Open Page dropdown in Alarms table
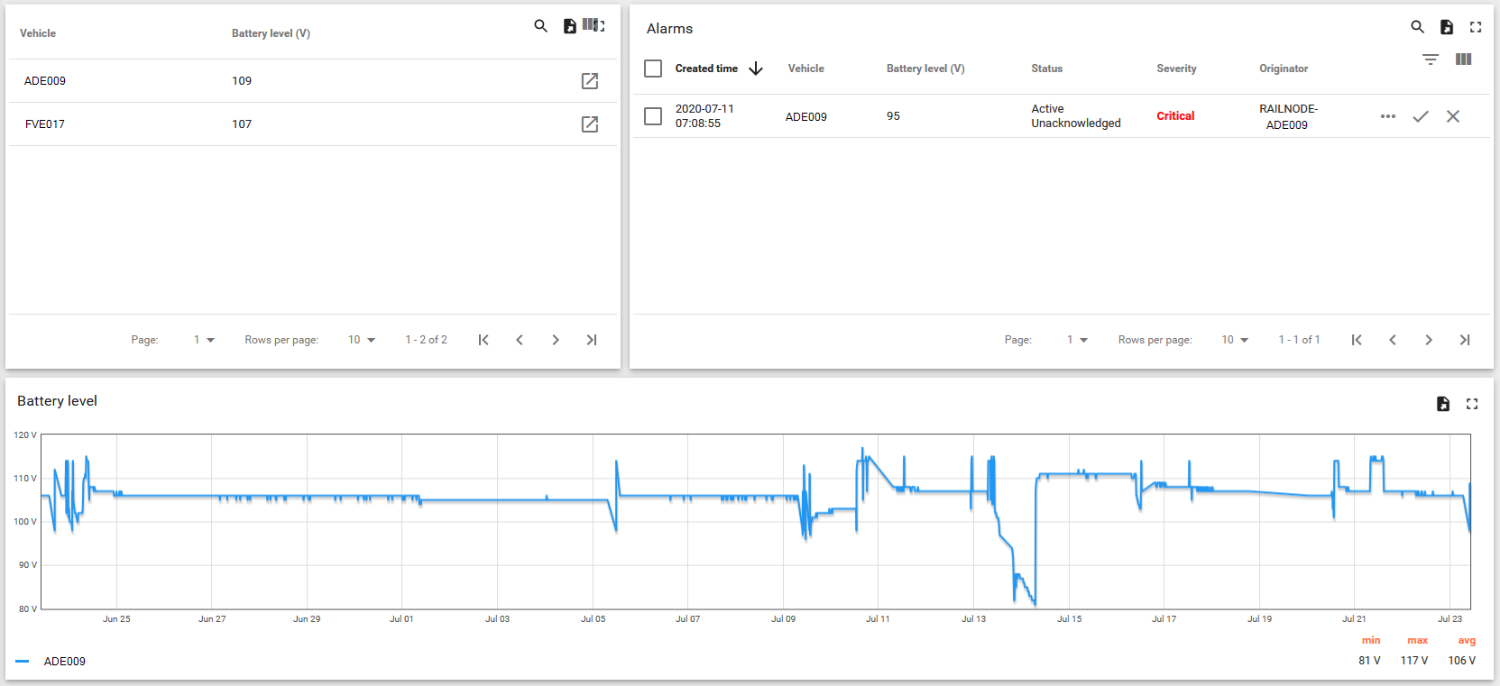Viewport: 1500px width, 686px height. coord(1077,340)
